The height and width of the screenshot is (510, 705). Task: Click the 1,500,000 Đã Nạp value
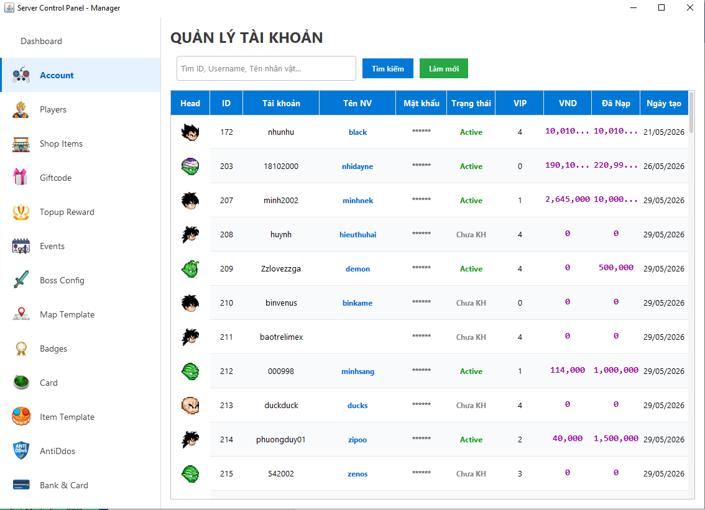tap(616, 438)
